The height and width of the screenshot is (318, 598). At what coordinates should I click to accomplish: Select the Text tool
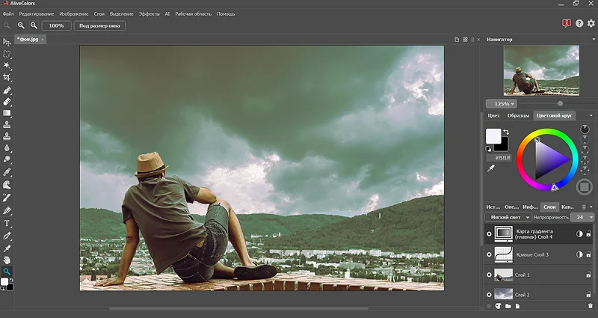coord(7,223)
